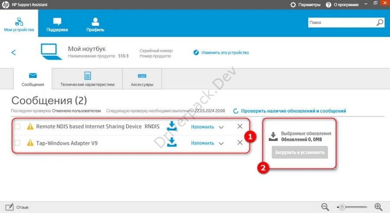Open Параметры settings gear
The width and height of the screenshot is (390, 213).
click(293, 5)
